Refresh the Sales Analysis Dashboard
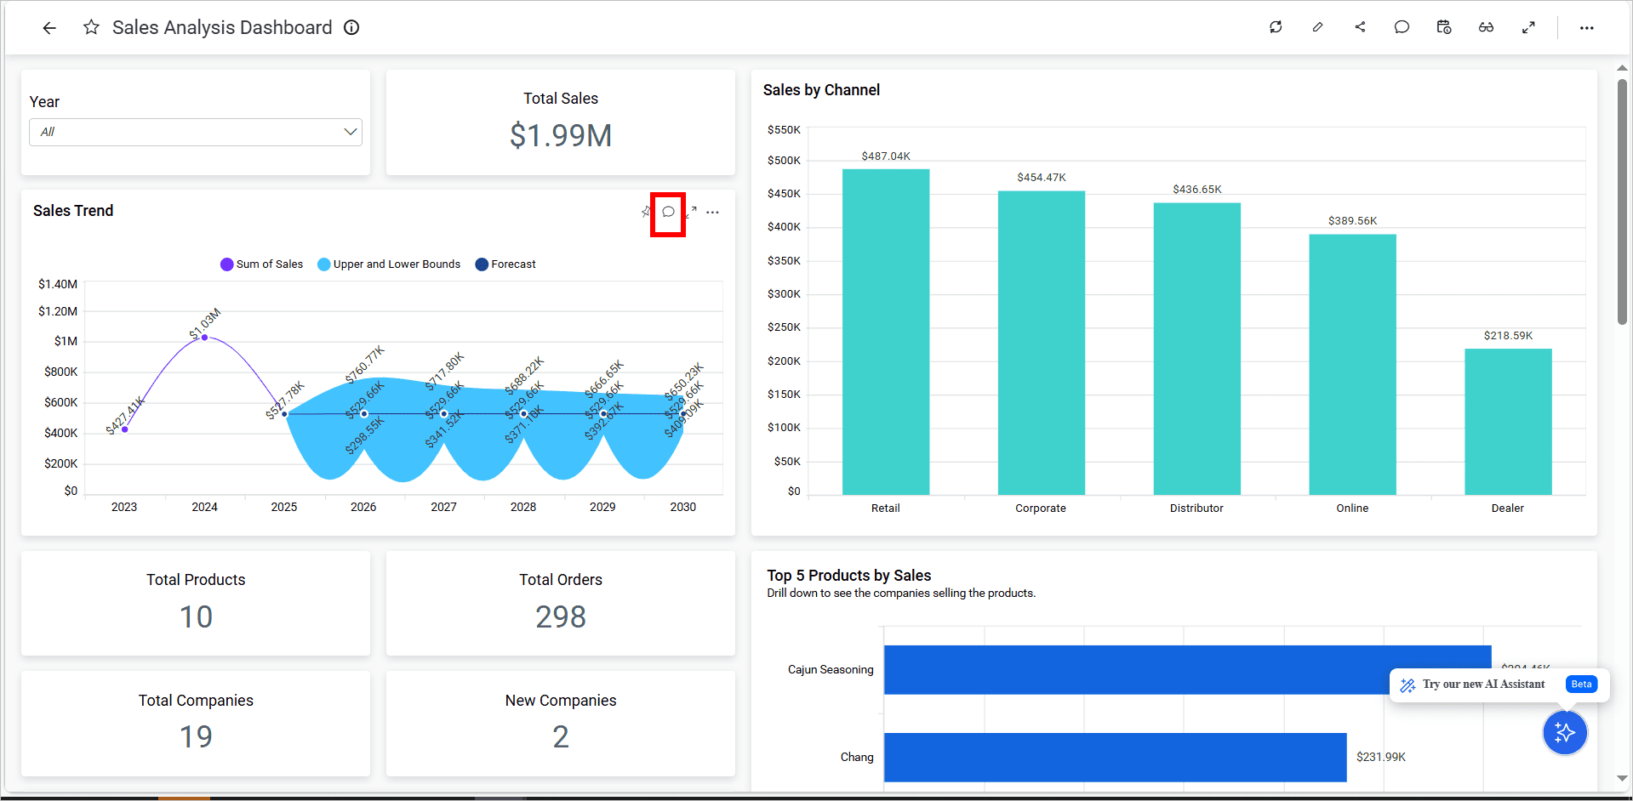This screenshot has height=801, width=1633. [x=1276, y=26]
